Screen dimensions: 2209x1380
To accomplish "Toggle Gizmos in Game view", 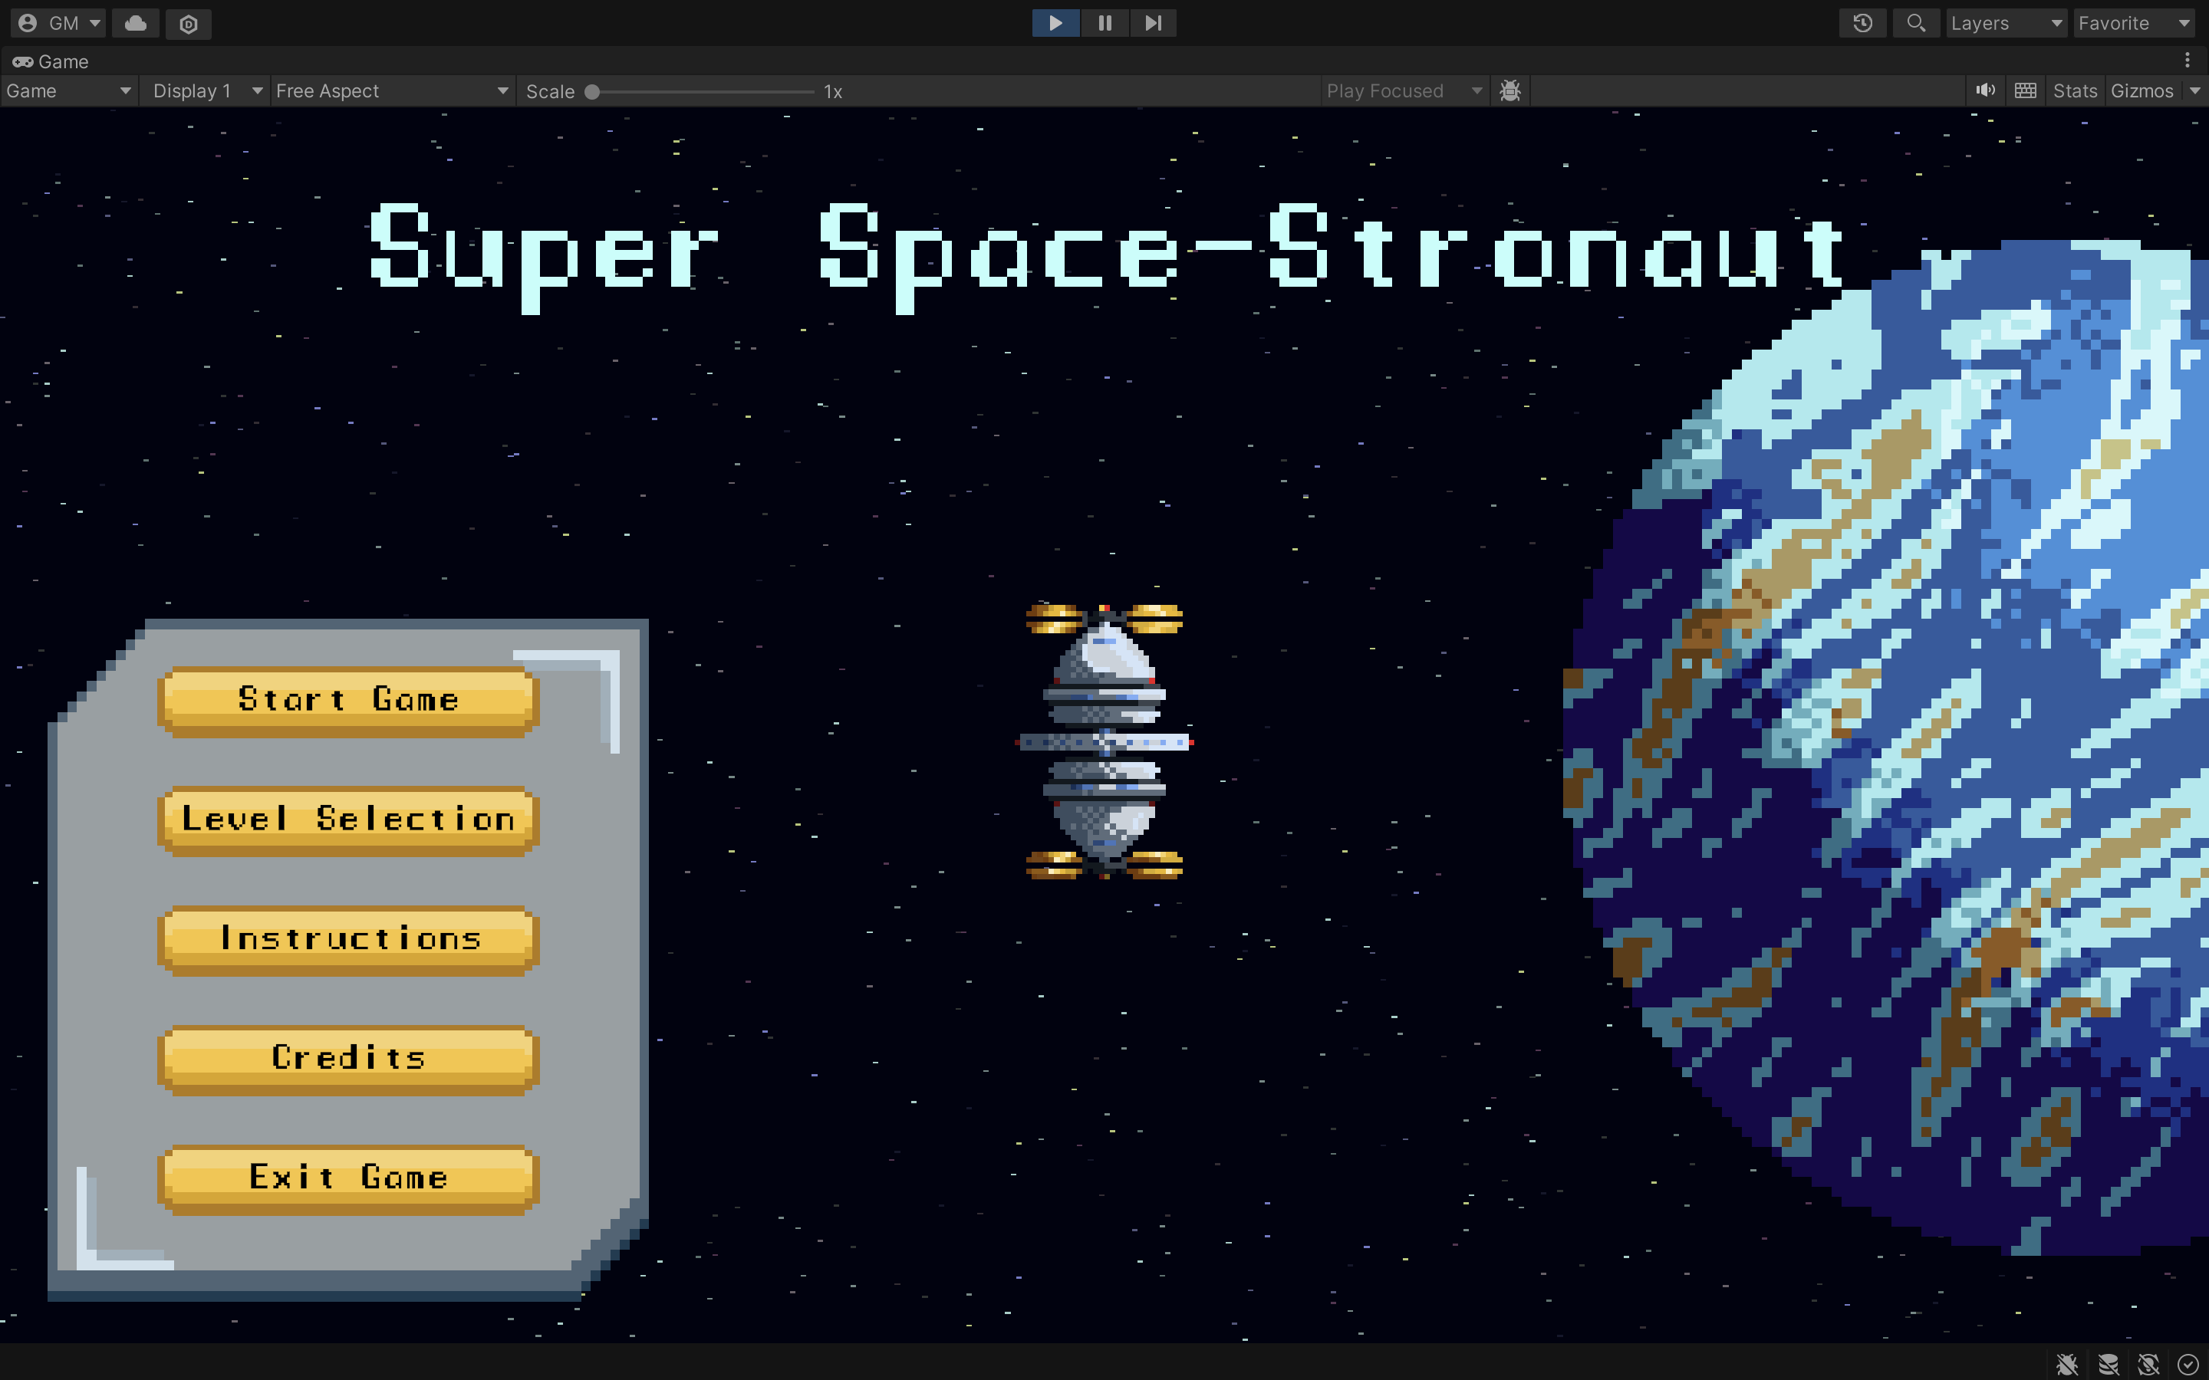I will tap(2142, 90).
